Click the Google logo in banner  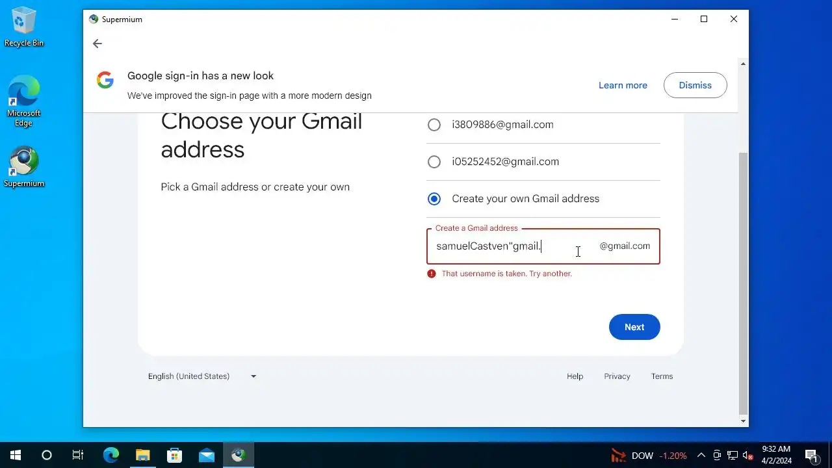click(x=105, y=80)
